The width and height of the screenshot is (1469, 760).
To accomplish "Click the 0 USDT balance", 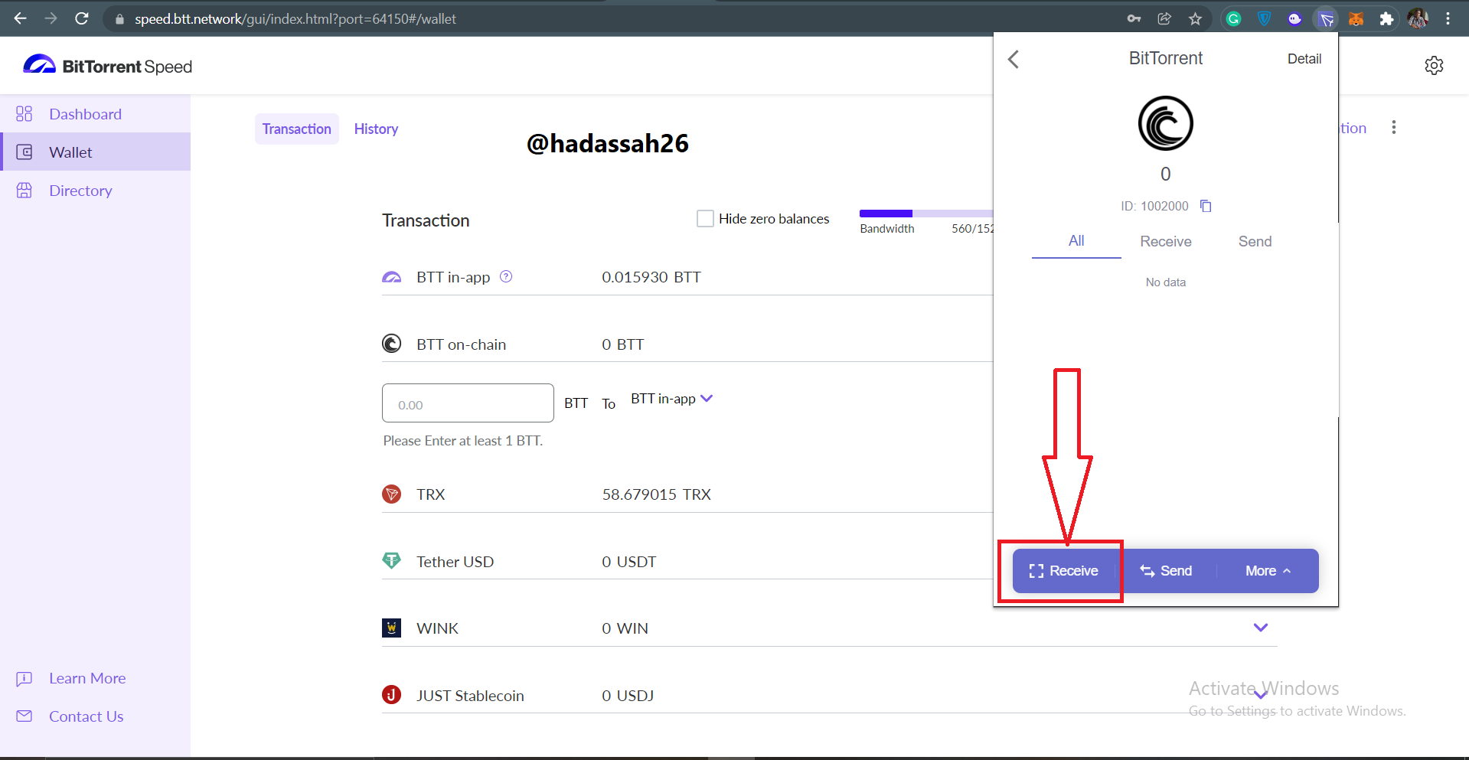I will tap(629, 562).
